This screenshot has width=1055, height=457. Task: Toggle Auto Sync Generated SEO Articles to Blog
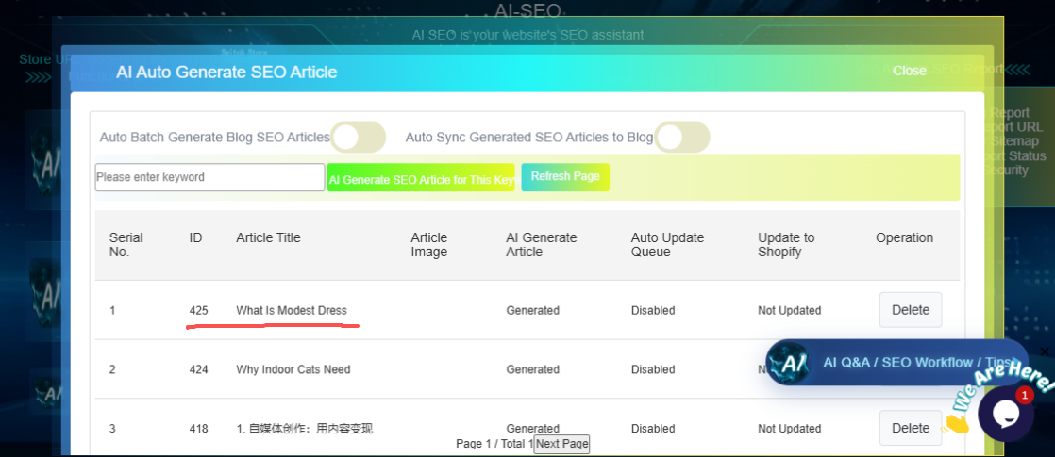click(682, 137)
